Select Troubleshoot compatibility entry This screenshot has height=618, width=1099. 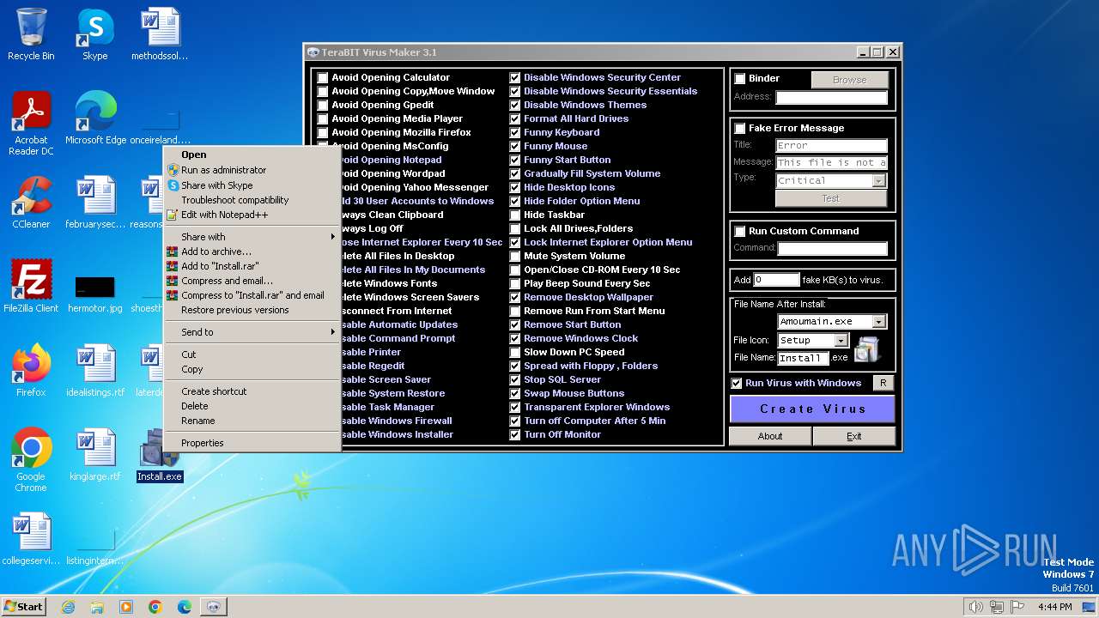click(x=253, y=200)
